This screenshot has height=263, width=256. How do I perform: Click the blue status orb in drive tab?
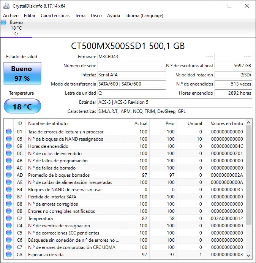pyautogui.click(x=3, y=22)
